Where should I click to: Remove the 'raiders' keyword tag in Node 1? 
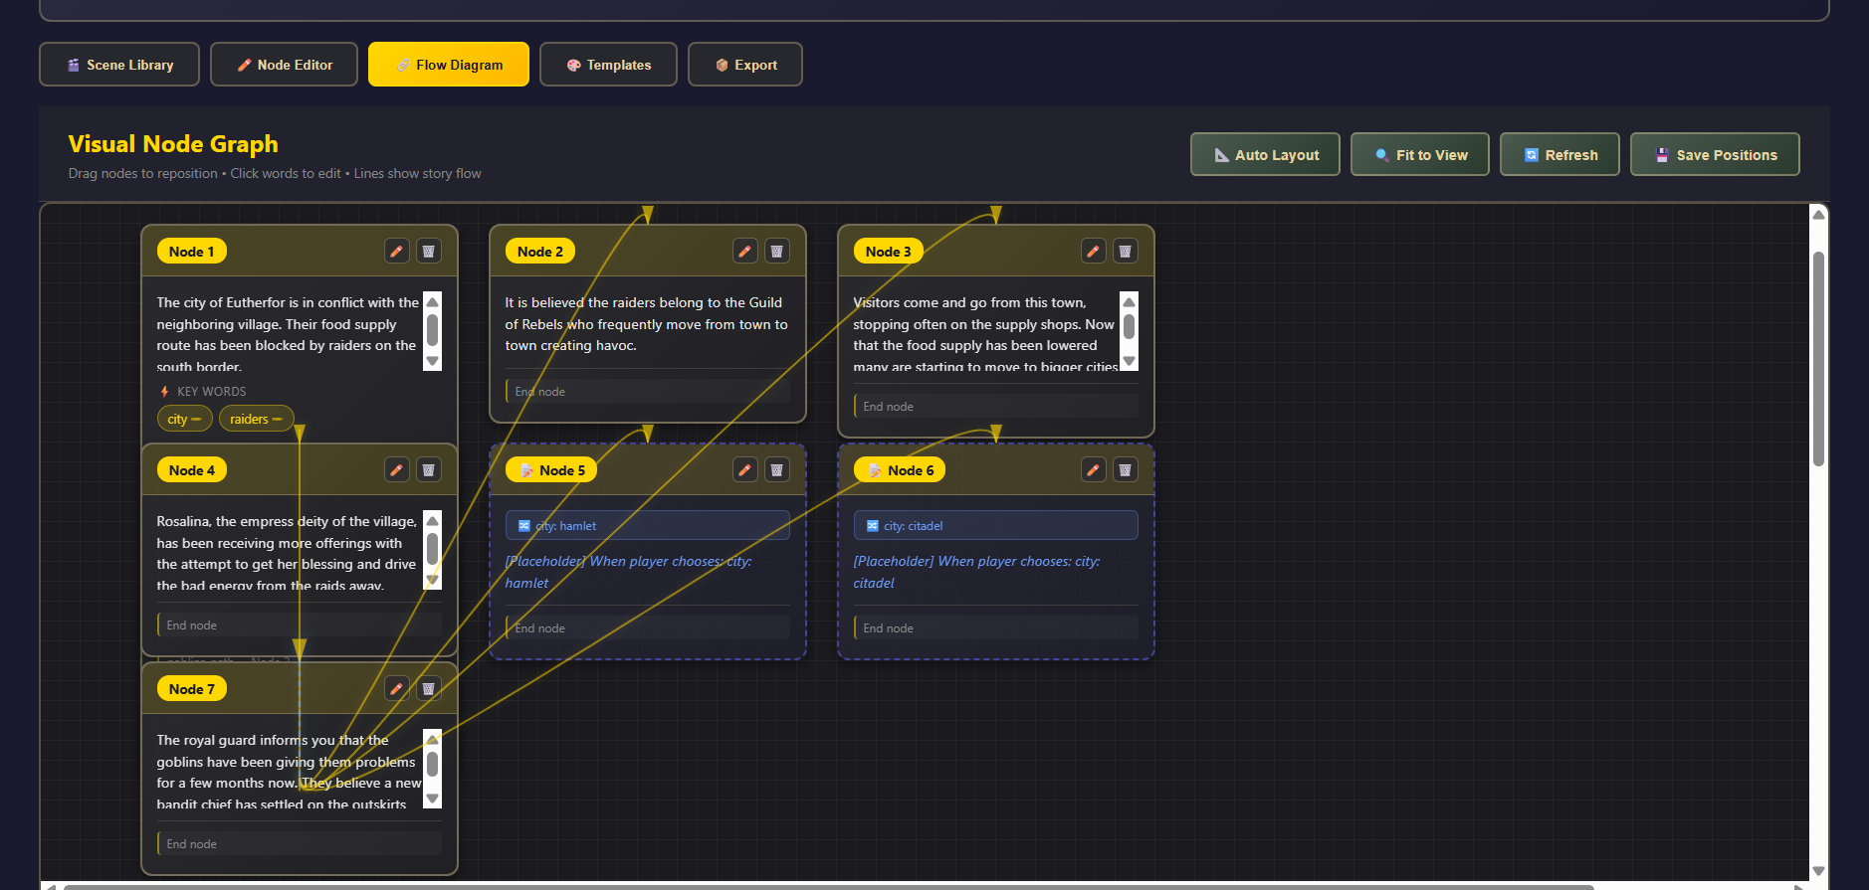(x=278, y=420)
